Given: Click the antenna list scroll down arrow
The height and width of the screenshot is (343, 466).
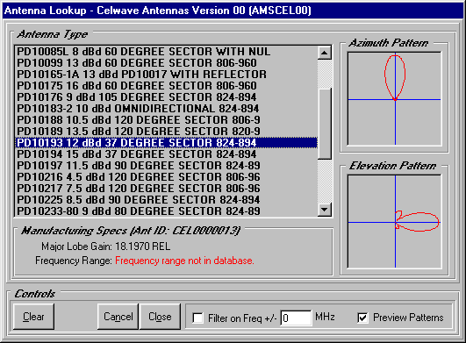Looking at the screenshot, I should pos(325,210).
